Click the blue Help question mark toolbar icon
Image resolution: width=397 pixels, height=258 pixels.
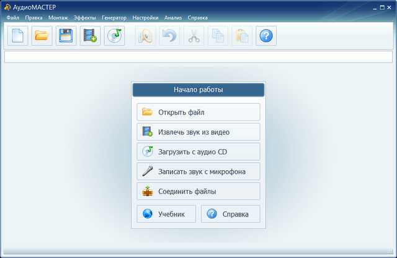point(266,36)
